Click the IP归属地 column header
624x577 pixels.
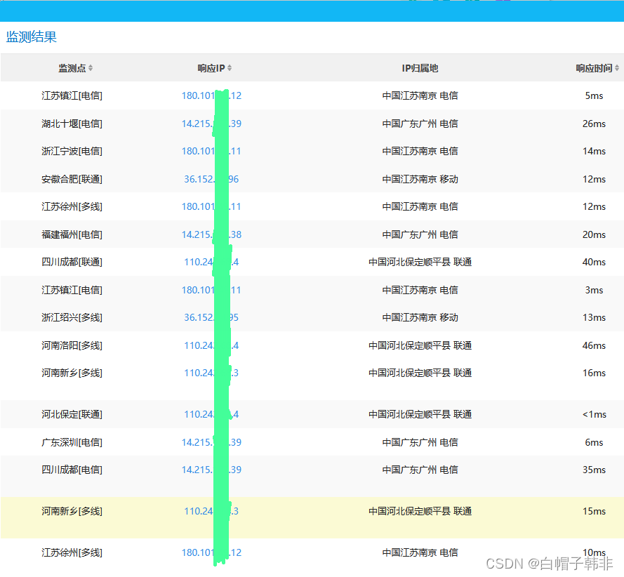pyautogui.click(x=420, y=68)
